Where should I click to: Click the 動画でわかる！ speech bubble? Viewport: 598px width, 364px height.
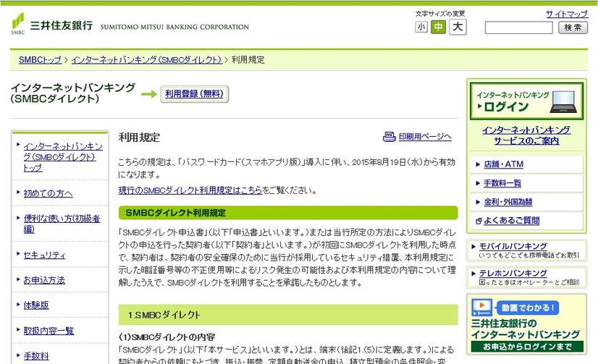click(528, 308)
